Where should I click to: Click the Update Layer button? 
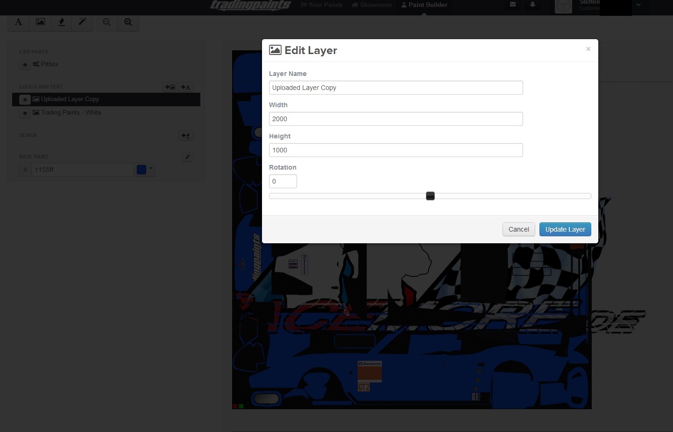point(565,229)
